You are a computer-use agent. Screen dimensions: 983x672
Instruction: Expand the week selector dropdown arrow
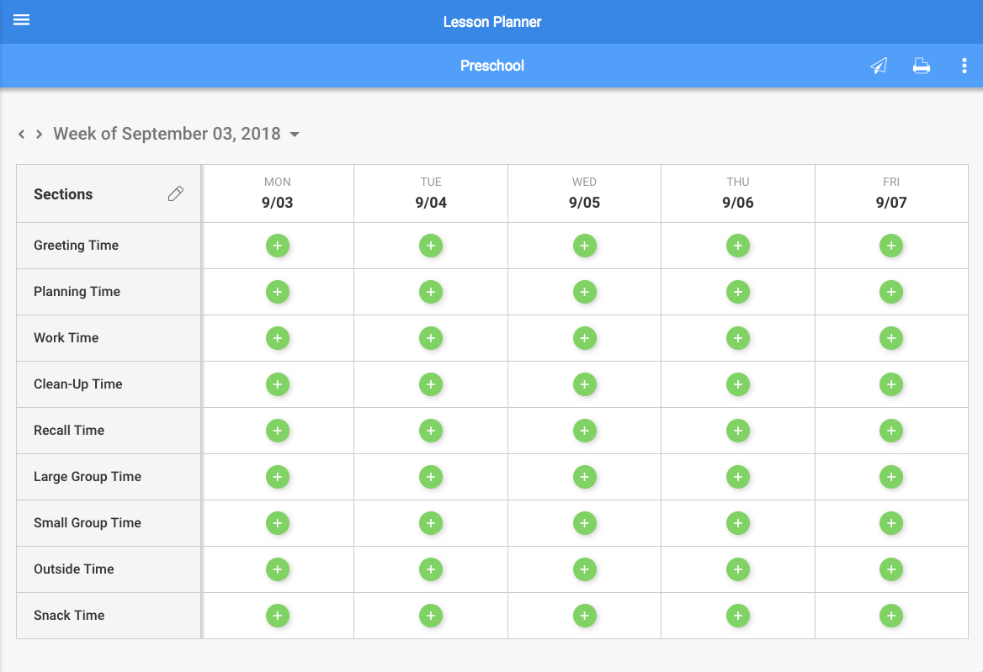[x=294, y=135]
